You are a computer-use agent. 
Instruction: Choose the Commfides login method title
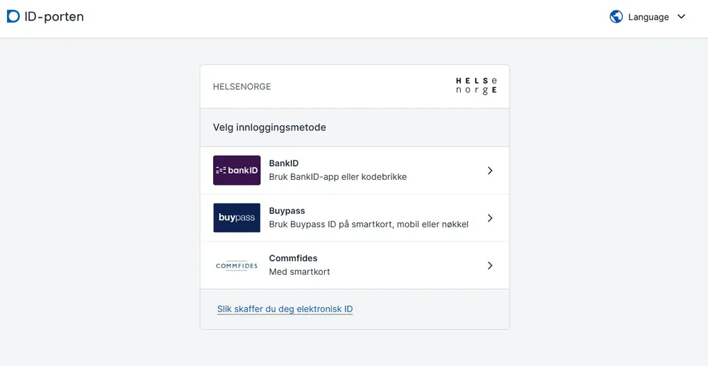coord(293,258)
